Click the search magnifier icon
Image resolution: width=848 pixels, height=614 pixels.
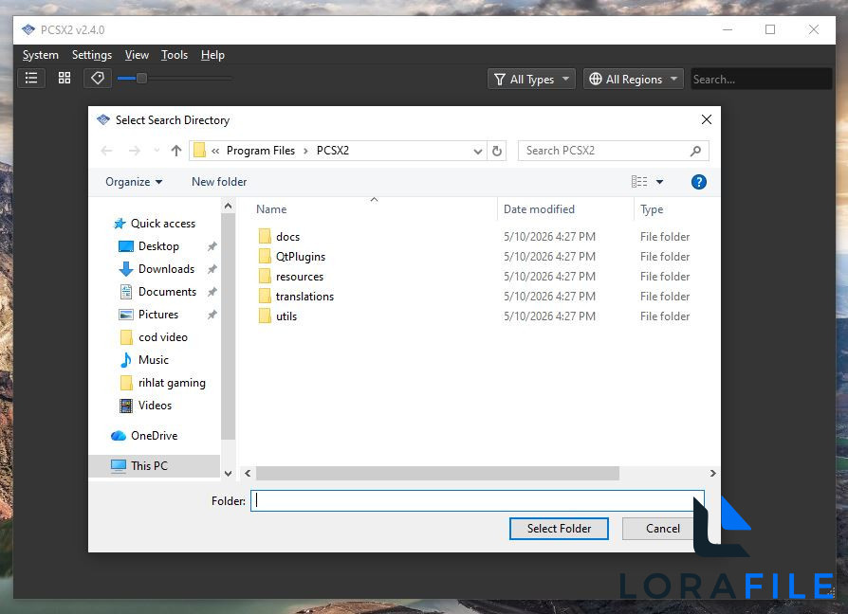pos(695,152)
